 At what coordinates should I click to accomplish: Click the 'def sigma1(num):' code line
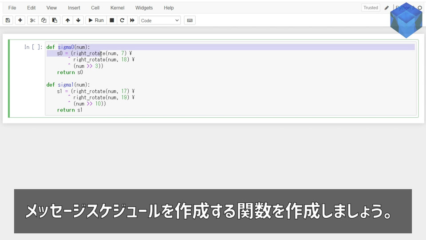68,85
